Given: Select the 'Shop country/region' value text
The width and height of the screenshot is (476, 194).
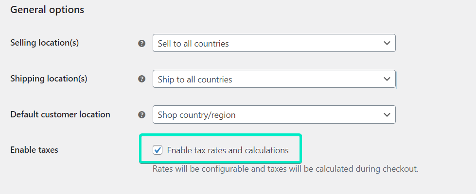Looking at the screenshot, I should (197, 115).
